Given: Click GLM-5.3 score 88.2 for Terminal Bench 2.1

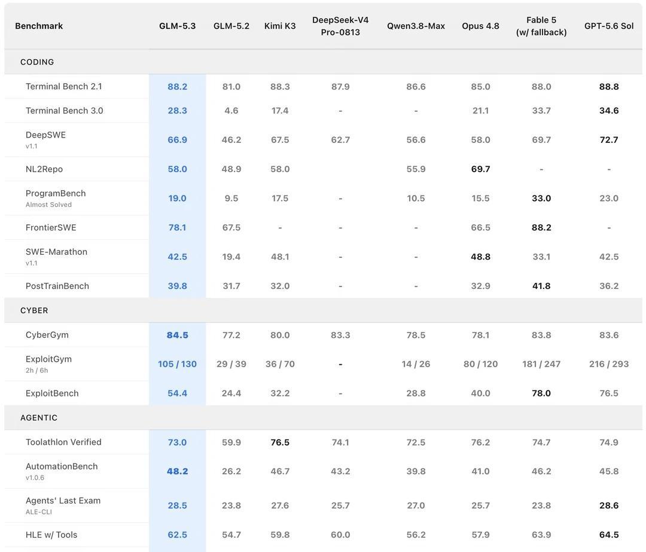Looking at the screenshot, I should [177, 87].
